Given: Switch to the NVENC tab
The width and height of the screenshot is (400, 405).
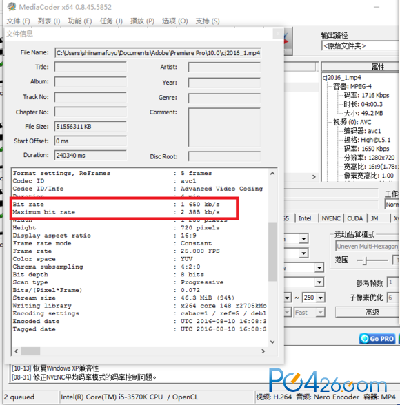Looking at the screenshot, I should 331,218.
